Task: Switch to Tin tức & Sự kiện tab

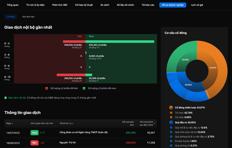Action: point(35,5)
